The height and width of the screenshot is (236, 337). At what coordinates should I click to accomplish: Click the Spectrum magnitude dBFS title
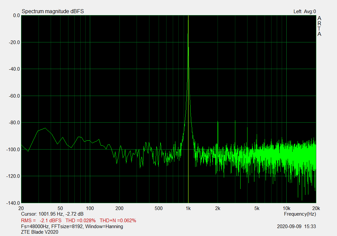click(53, 12)
